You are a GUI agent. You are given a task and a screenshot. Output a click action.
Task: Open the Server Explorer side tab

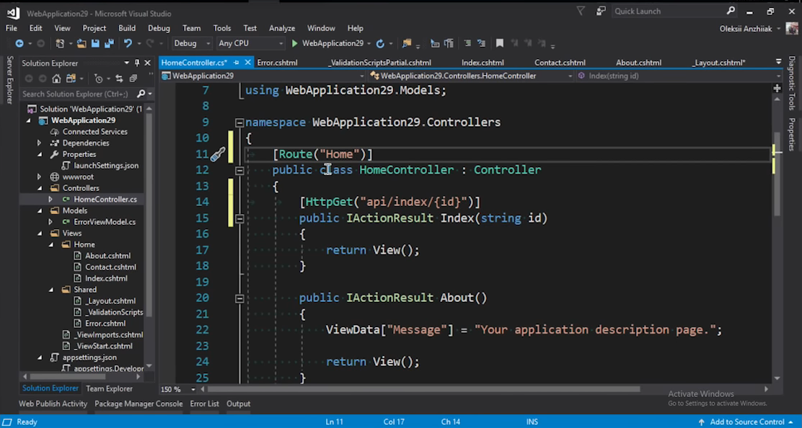(x=9, y=80)
